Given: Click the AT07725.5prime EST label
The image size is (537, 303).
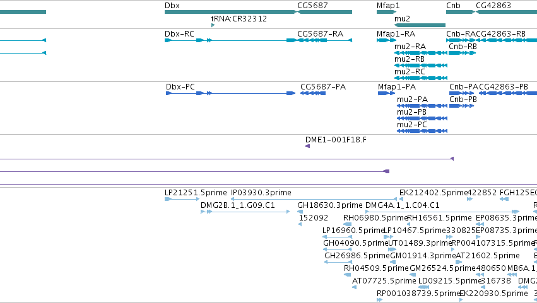Looking at the screenshot, I should click(x=384, y=281).
